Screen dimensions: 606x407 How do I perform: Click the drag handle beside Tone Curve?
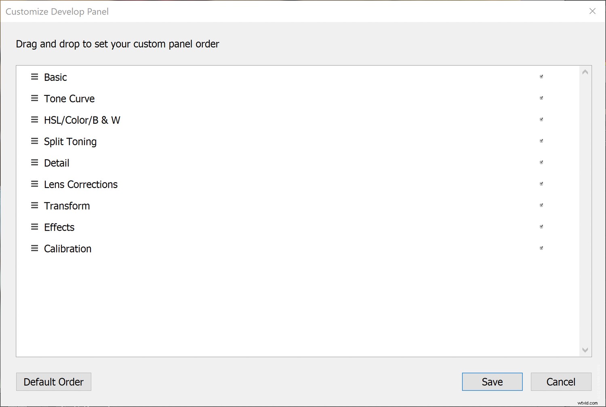click(35, 98)
